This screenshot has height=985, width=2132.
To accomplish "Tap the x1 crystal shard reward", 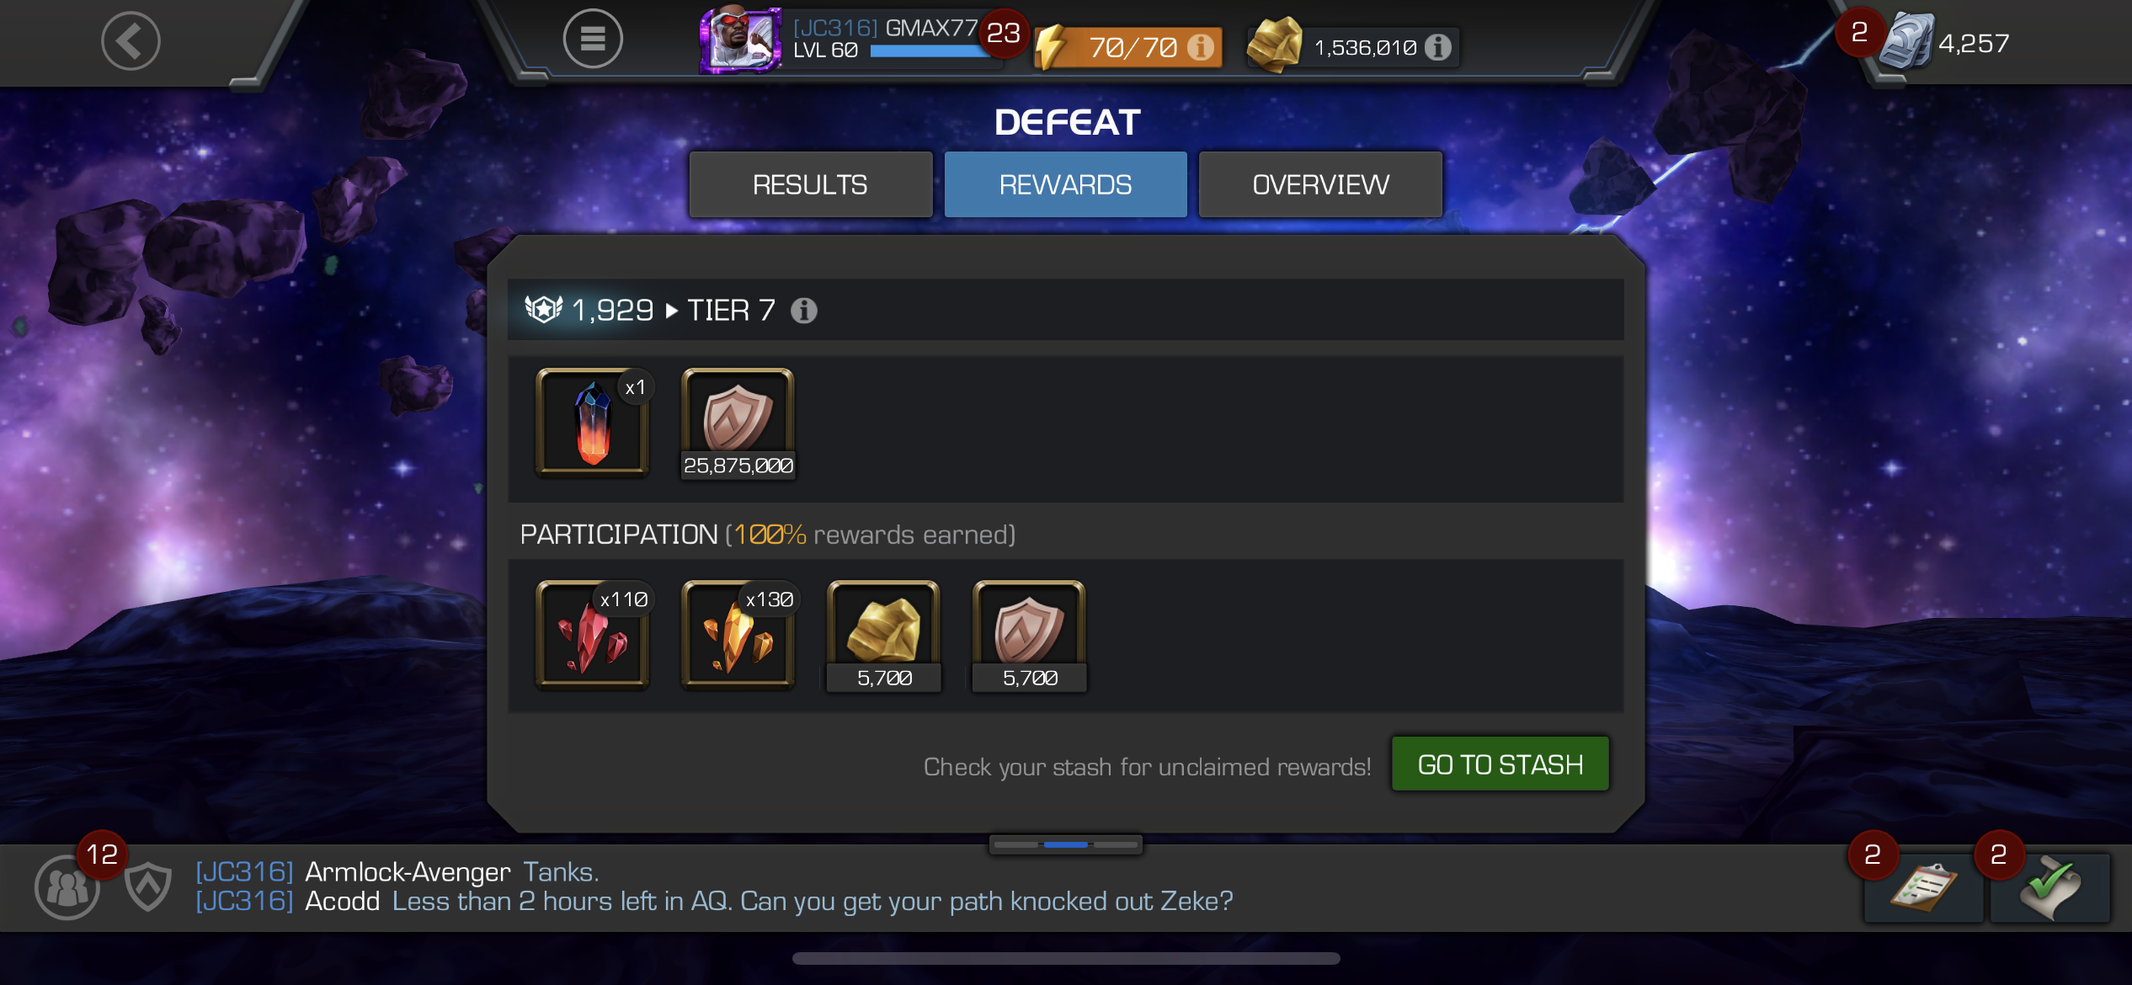I will (x=593, y=423).
